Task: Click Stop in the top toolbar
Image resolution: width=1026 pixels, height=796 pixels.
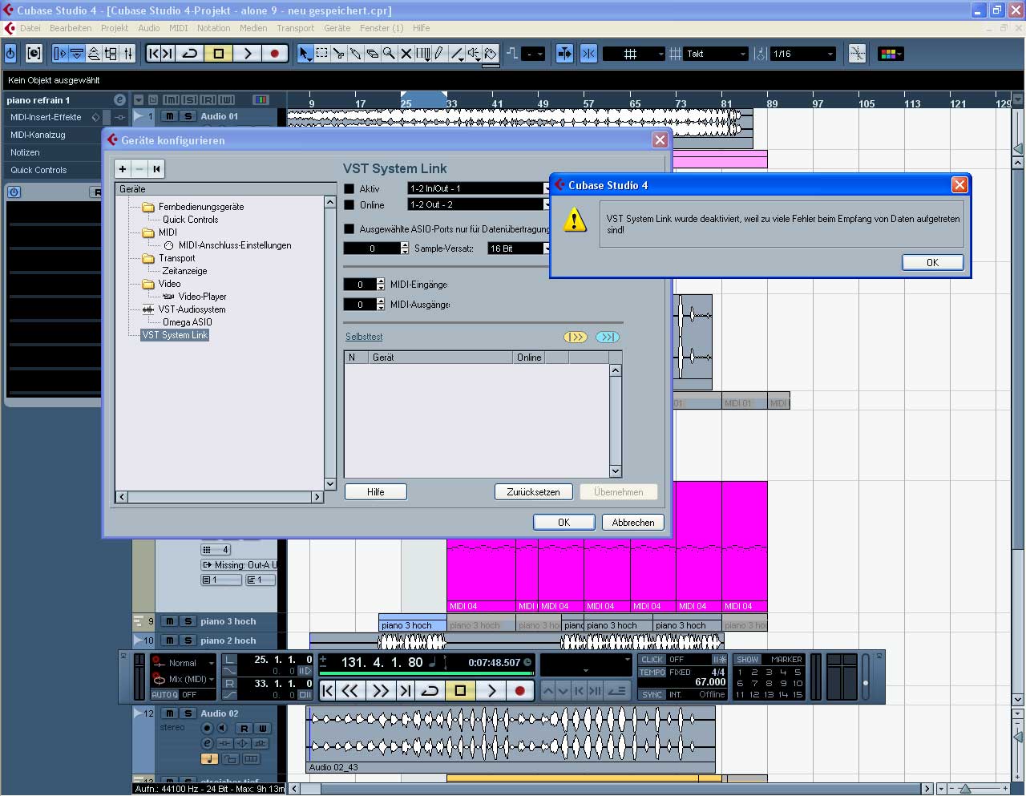Action: pos(218,54)
